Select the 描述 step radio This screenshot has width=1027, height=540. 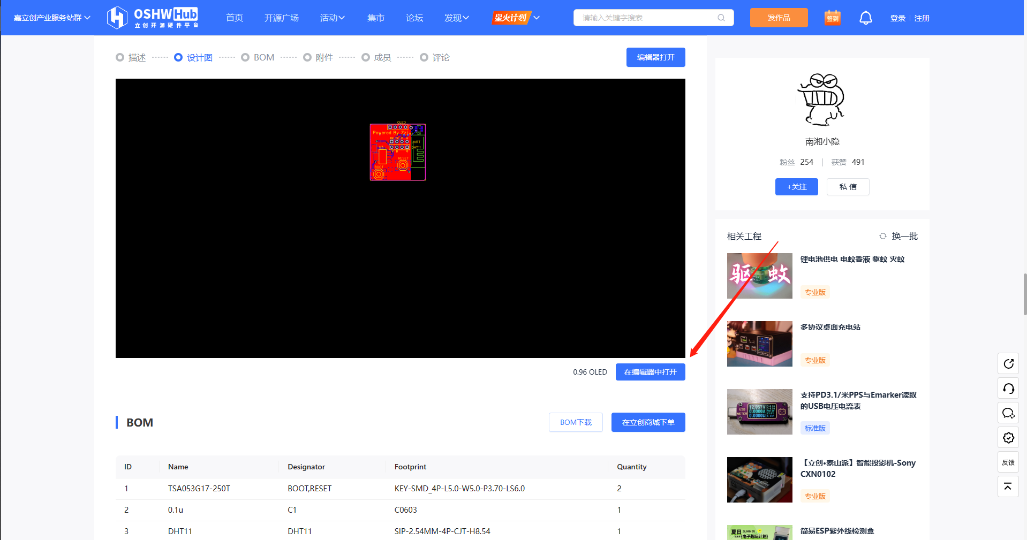pos(120,57)
